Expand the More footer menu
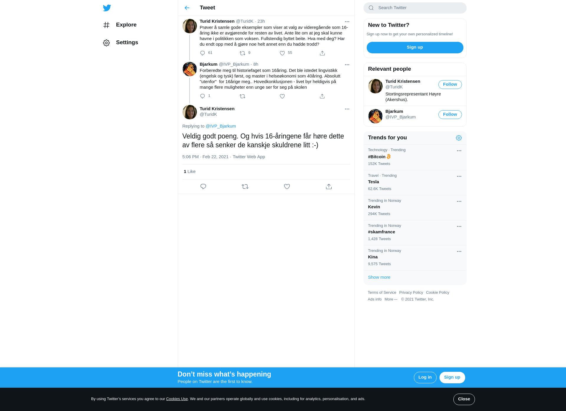Image resolution: width=566 pixels, height=411 pixels. tap(391, 299)
